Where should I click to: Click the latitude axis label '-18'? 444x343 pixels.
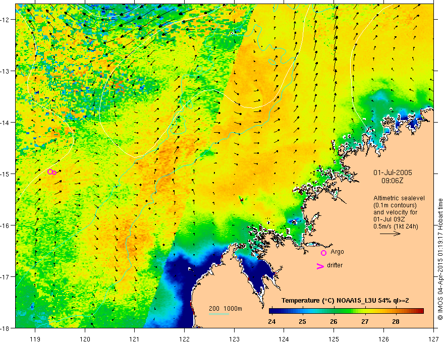click(6, 328)
